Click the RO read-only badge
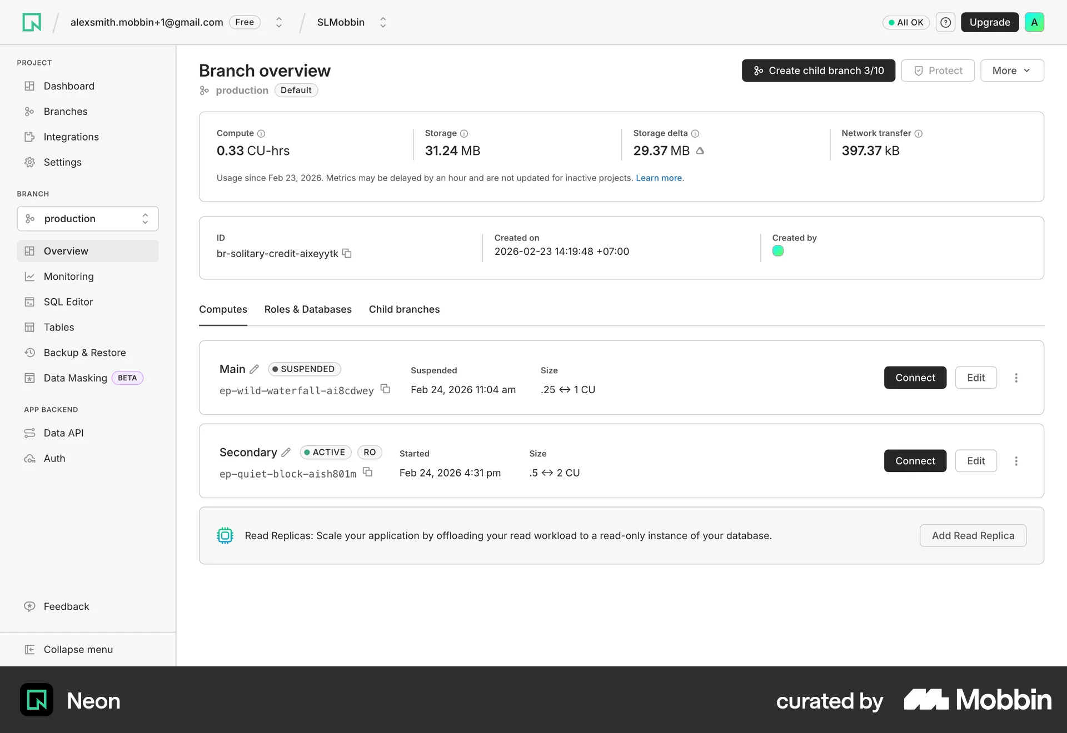The height and width of the screenshot is (733, 1067). [370, 453]
